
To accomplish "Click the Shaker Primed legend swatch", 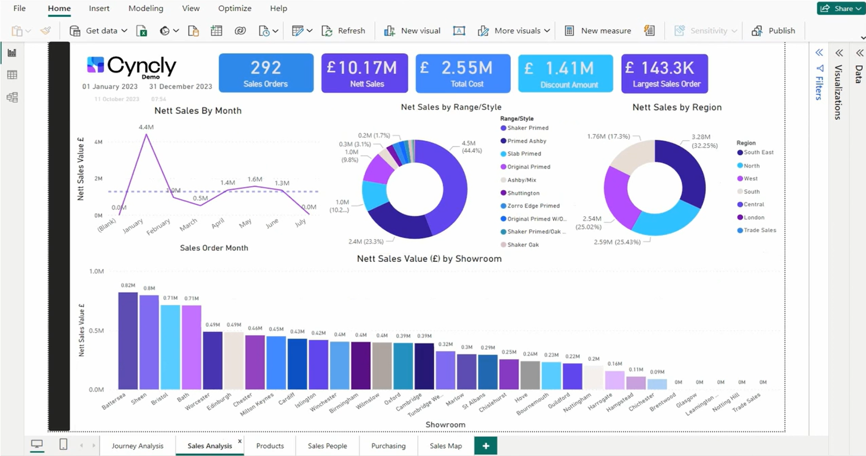I will pos(504,128).
